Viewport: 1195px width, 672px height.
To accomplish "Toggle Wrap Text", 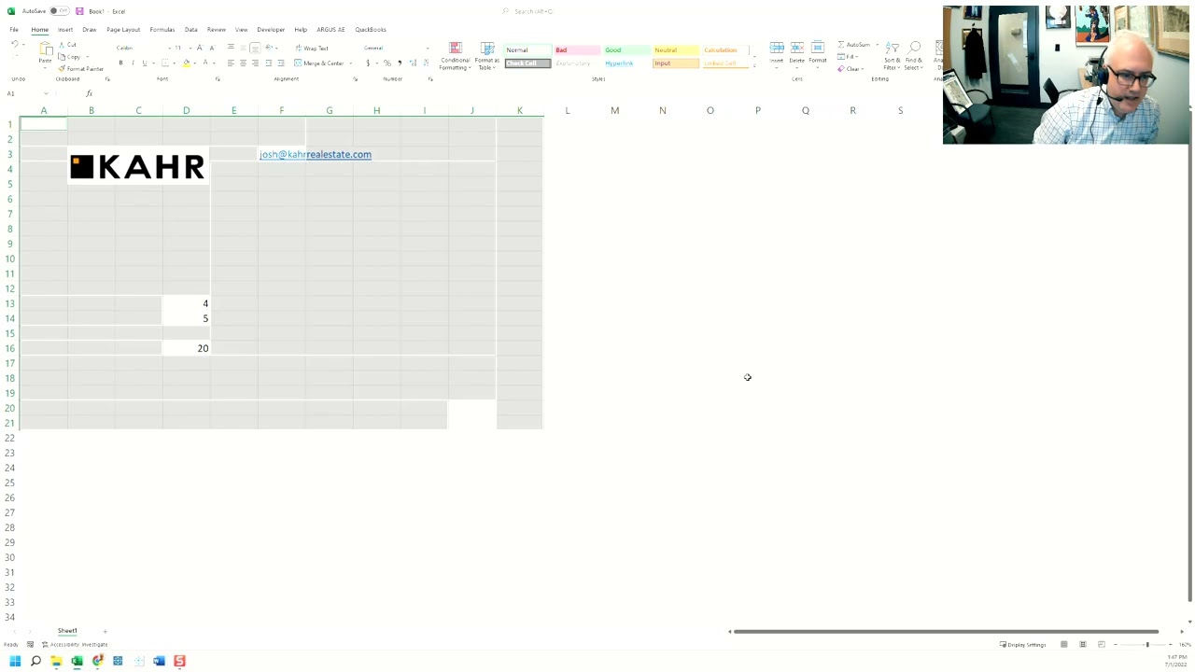I will [x=312, y=48].
